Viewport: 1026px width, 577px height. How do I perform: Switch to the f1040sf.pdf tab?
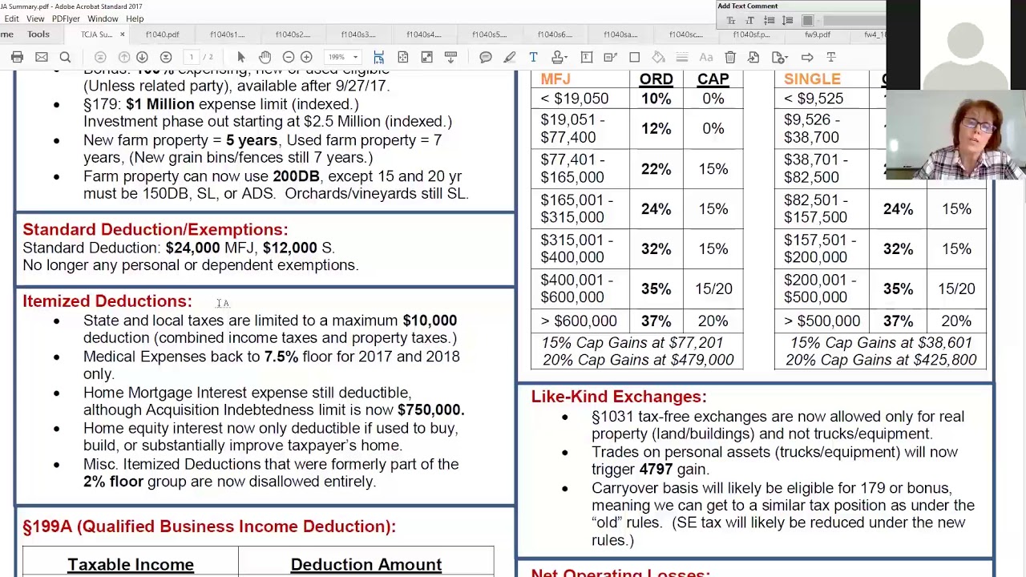coord(751,34)
